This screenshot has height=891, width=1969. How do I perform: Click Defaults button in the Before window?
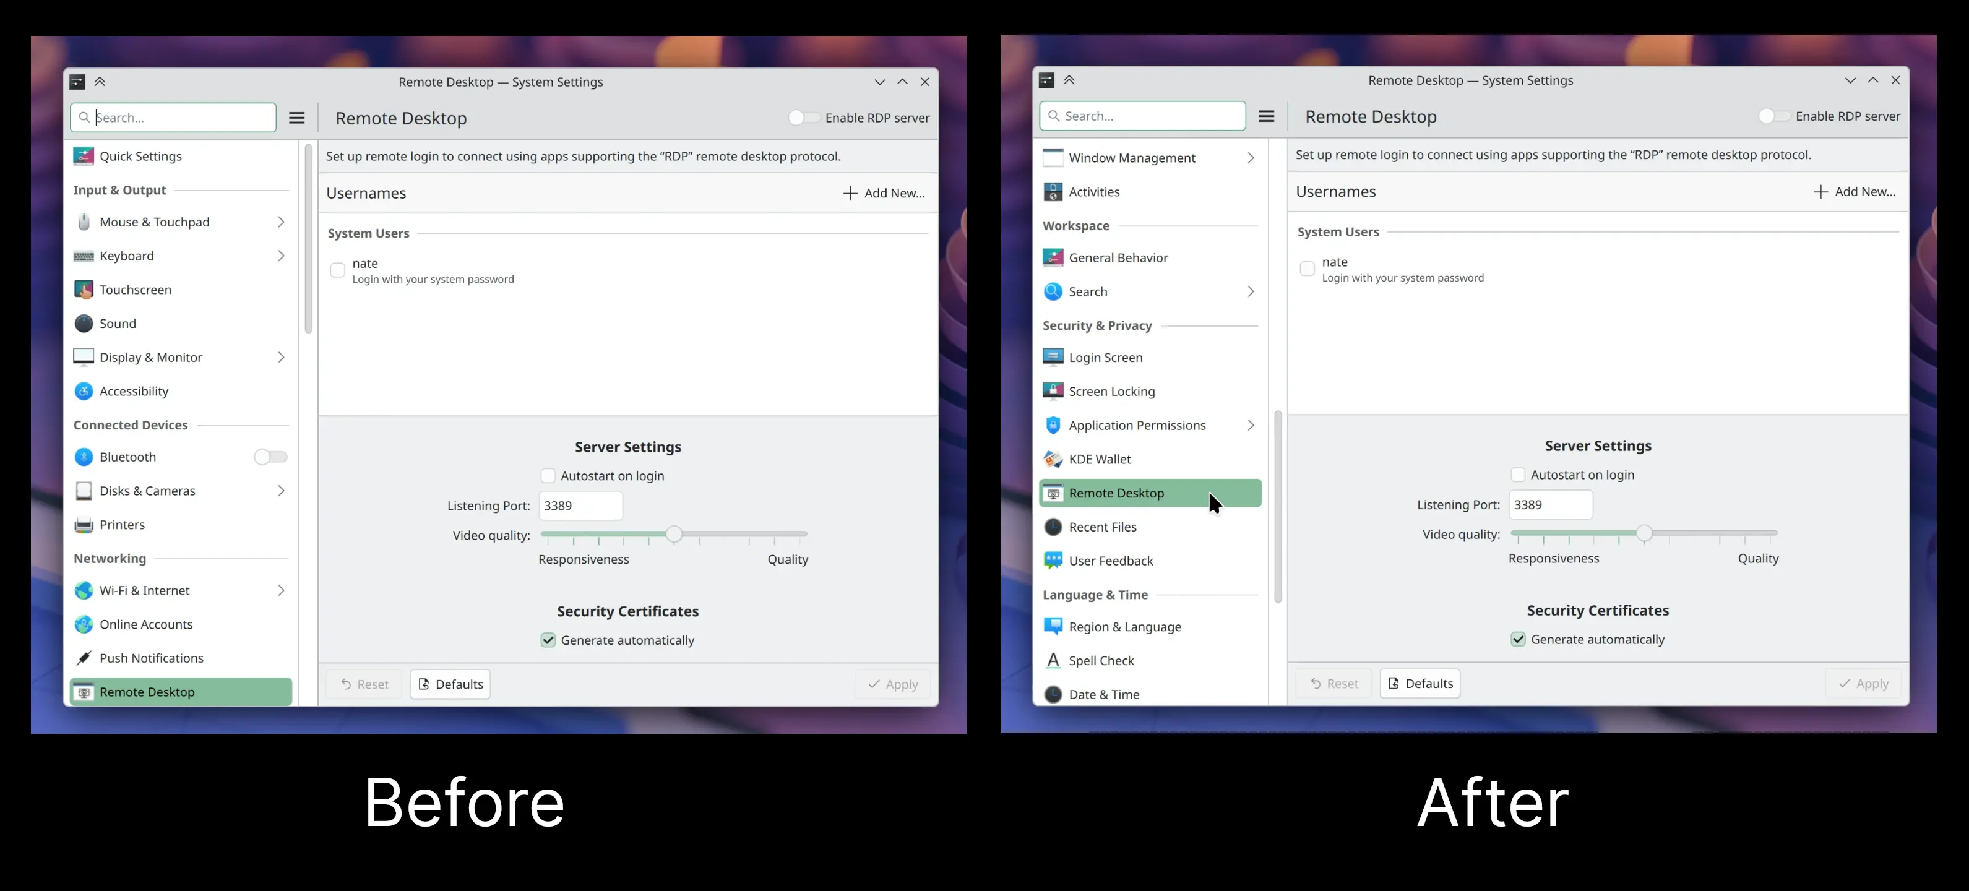click(450, 684)
